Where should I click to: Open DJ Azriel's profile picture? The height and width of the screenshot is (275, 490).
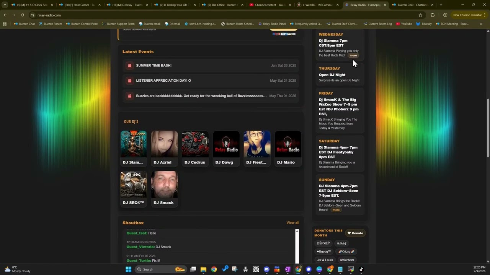pos(164,144)
